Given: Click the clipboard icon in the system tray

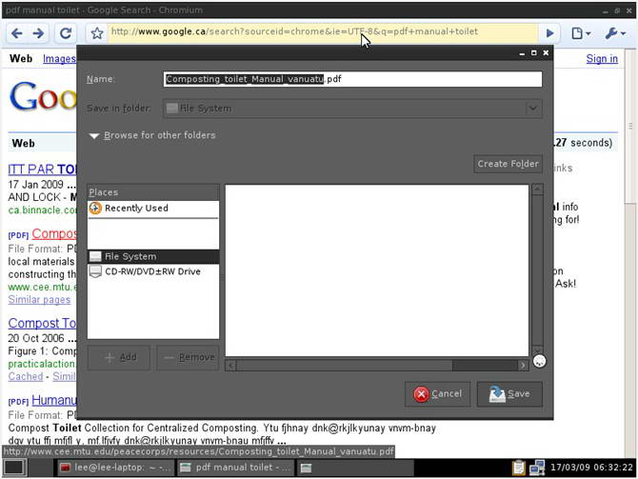Looking at the screenshot, I should [517, 468].
